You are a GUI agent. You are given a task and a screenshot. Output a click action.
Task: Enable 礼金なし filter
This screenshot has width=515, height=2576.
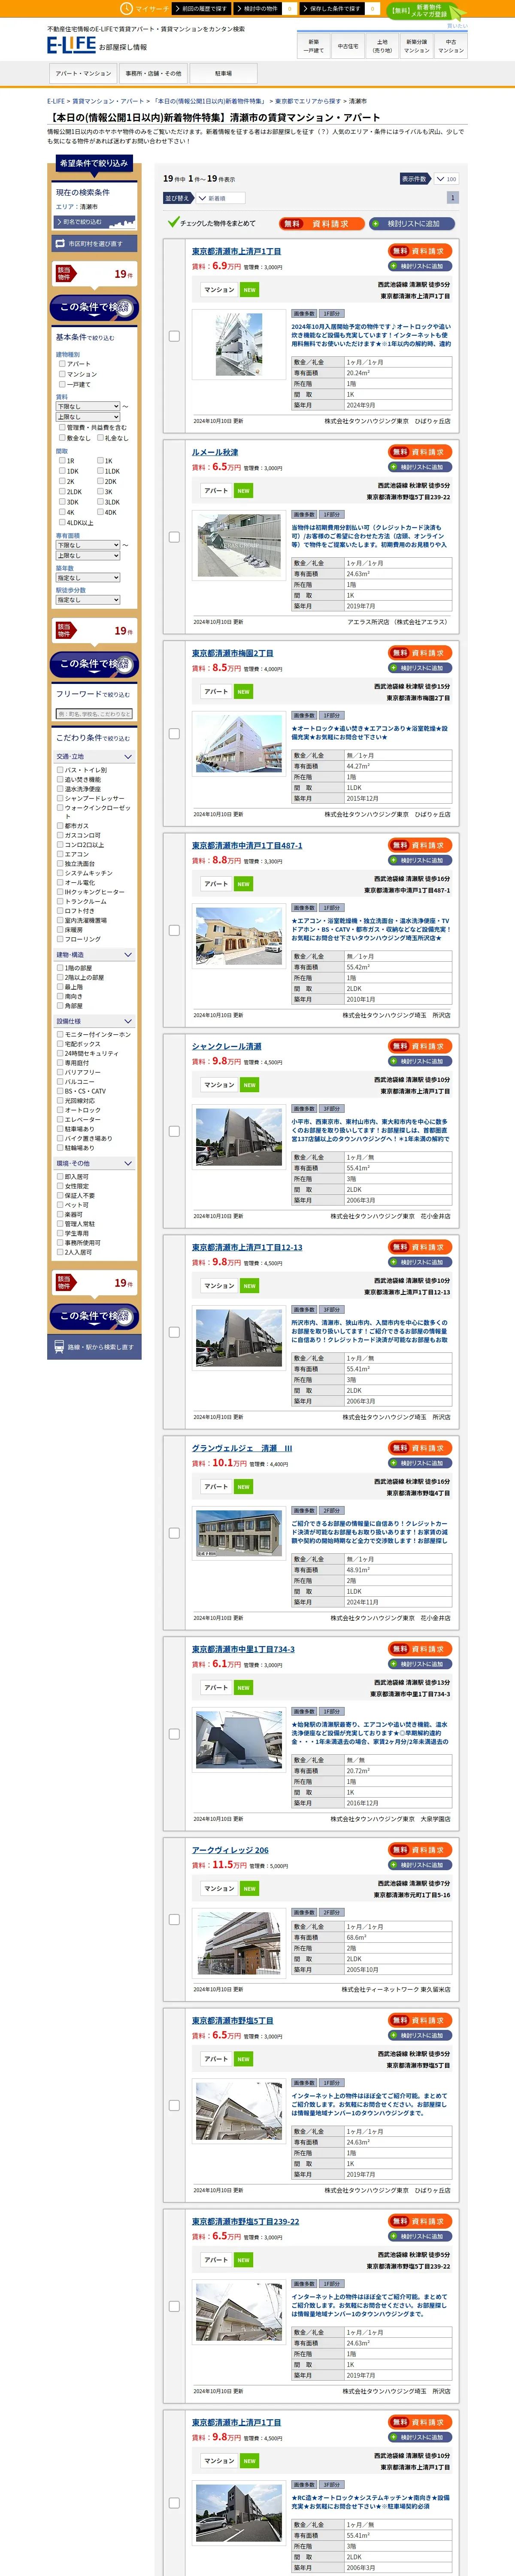[100, 438]
